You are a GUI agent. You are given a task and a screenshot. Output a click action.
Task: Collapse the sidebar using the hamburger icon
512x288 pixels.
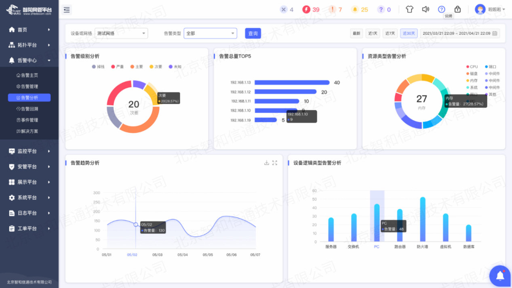coord(67,10)
